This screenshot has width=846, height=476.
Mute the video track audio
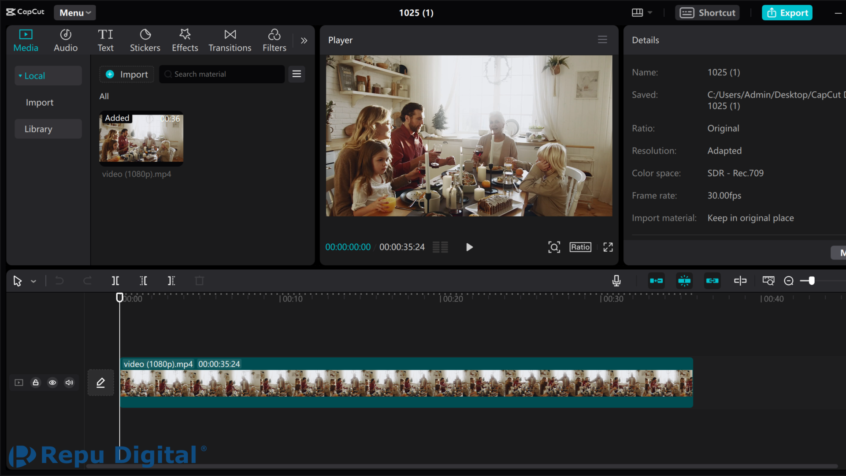point(69,383)
